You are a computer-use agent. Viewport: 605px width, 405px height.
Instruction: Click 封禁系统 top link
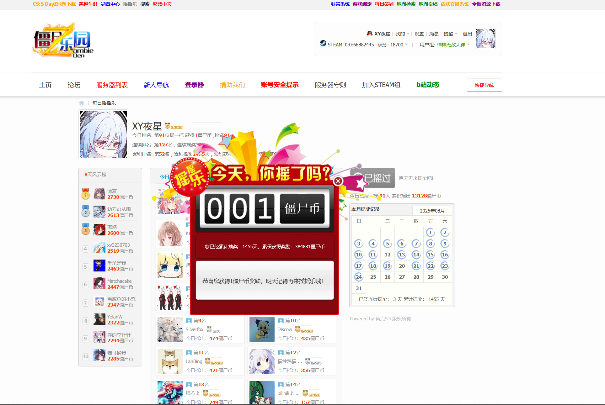[340, 4]
